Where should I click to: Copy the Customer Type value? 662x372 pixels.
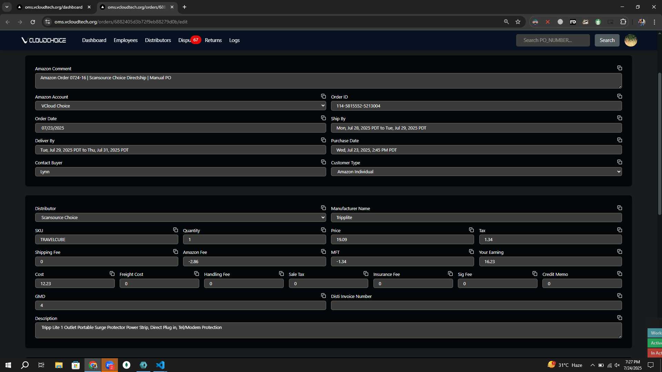point(620,162)
